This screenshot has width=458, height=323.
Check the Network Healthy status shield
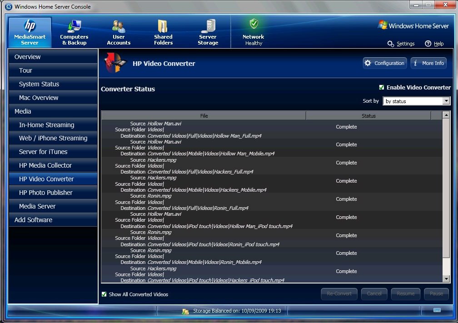point(254,24)
